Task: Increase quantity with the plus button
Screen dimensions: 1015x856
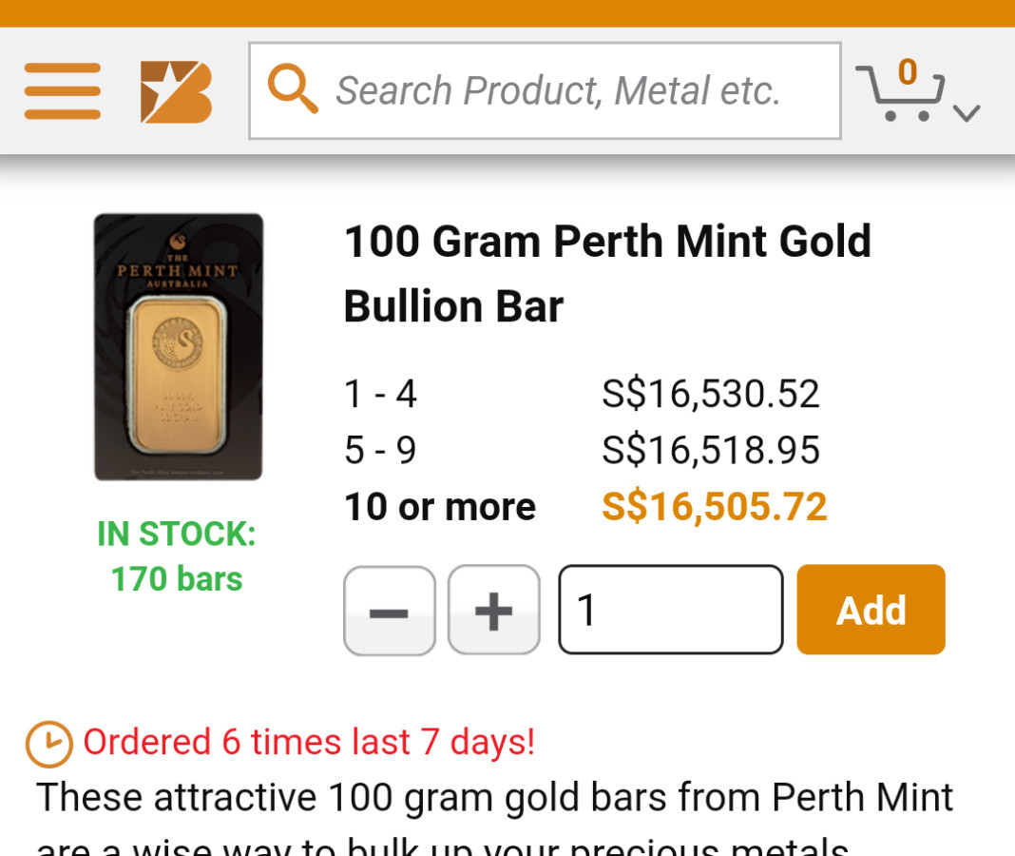Action: (x=493, y=611)
